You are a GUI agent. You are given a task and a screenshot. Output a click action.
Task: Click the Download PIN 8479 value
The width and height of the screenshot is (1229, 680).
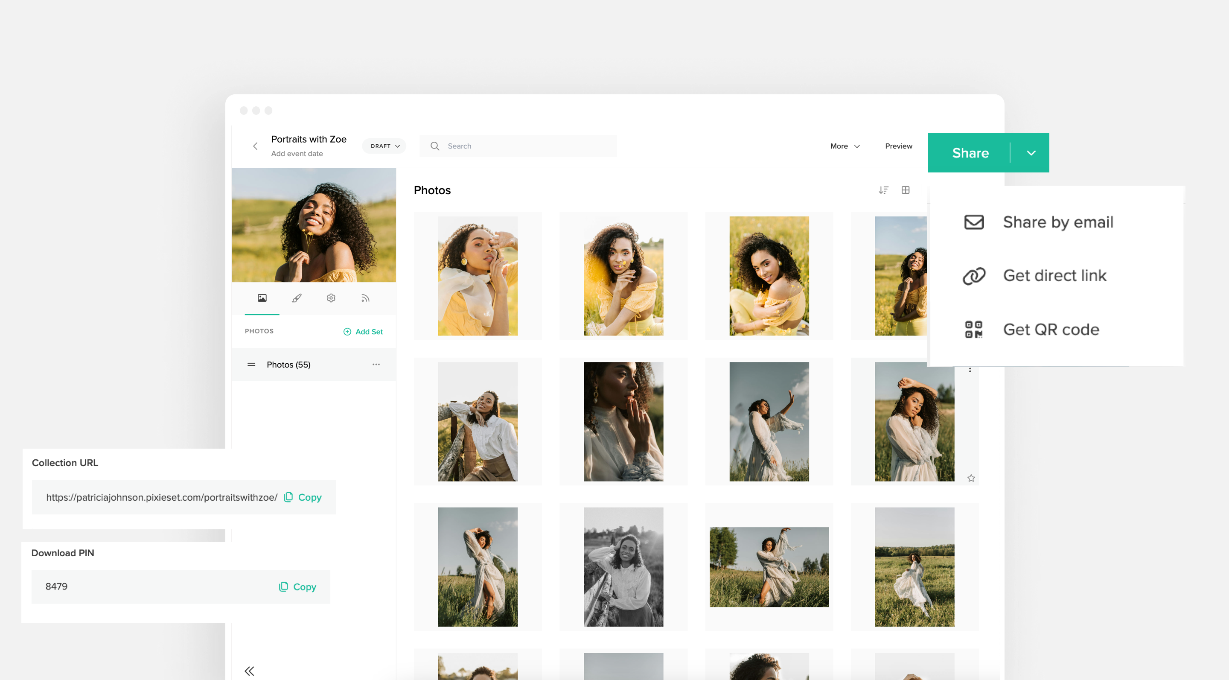56,587
